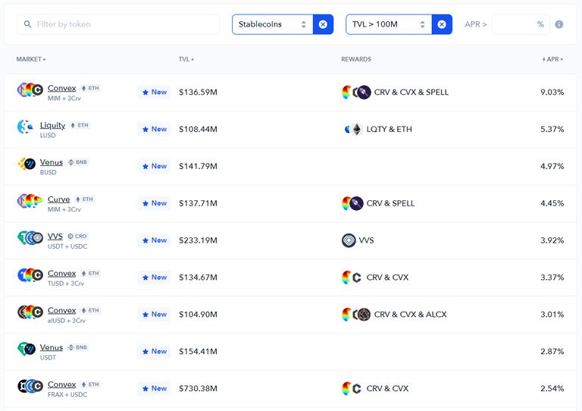Viewport: 582px width, 411px height.
Task: Expand the TVL > 100M dropdown
Action: 388,24
